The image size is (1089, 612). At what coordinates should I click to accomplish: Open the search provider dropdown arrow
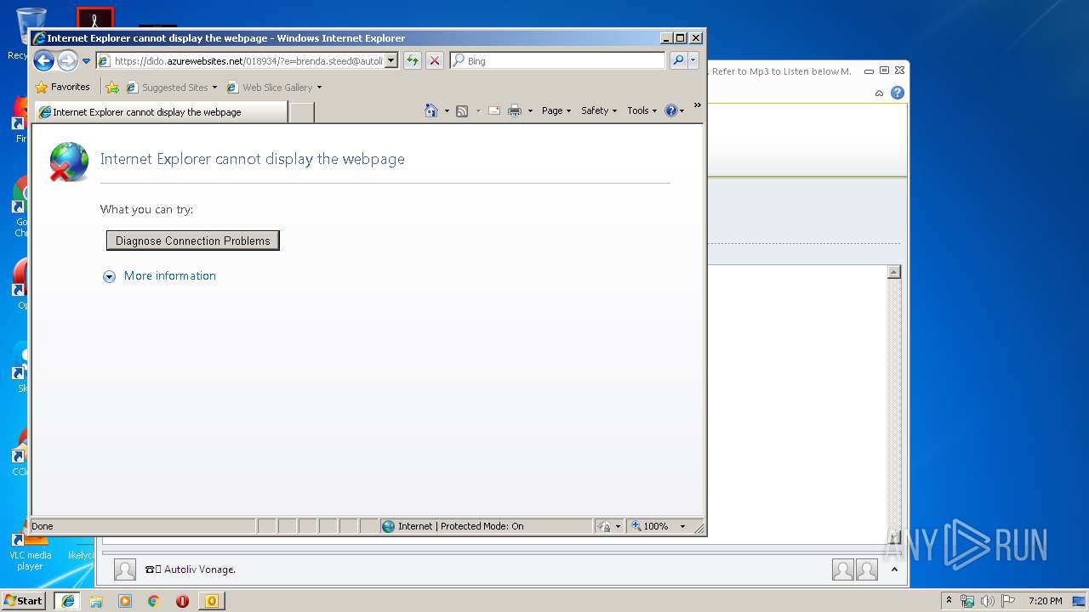pos(693,60)
